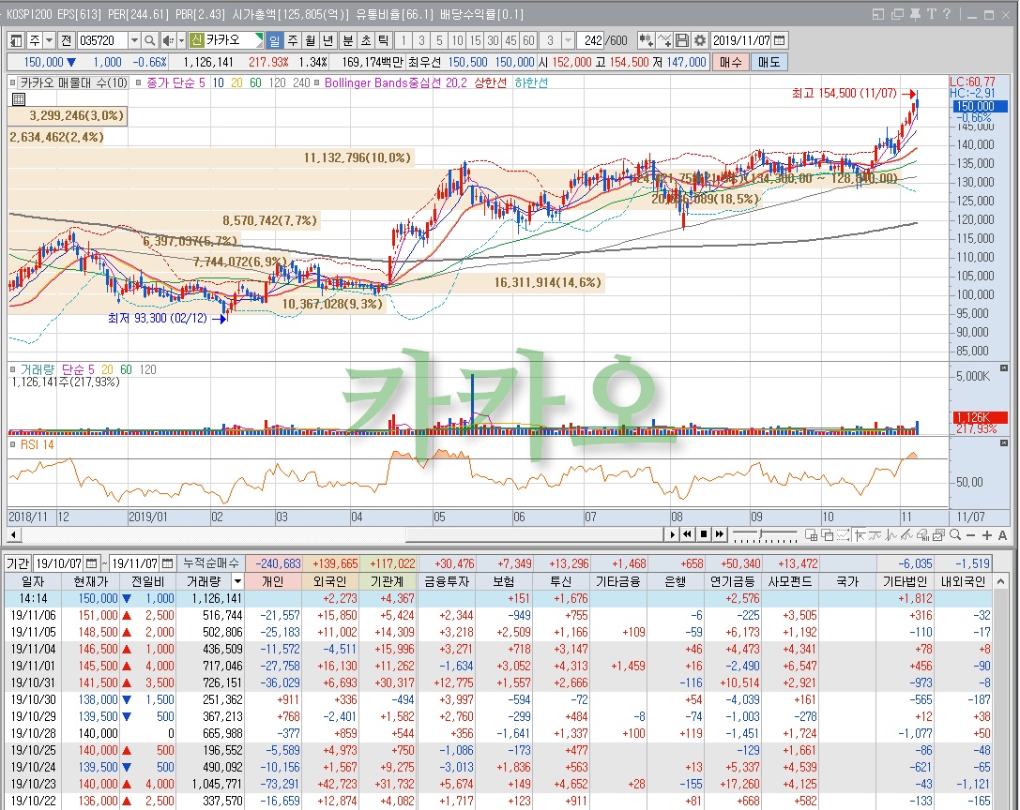This screenshot has height=810, width=1020.
Task: Click the moving-average line tool icon
Action: click(x=875, y=535)
